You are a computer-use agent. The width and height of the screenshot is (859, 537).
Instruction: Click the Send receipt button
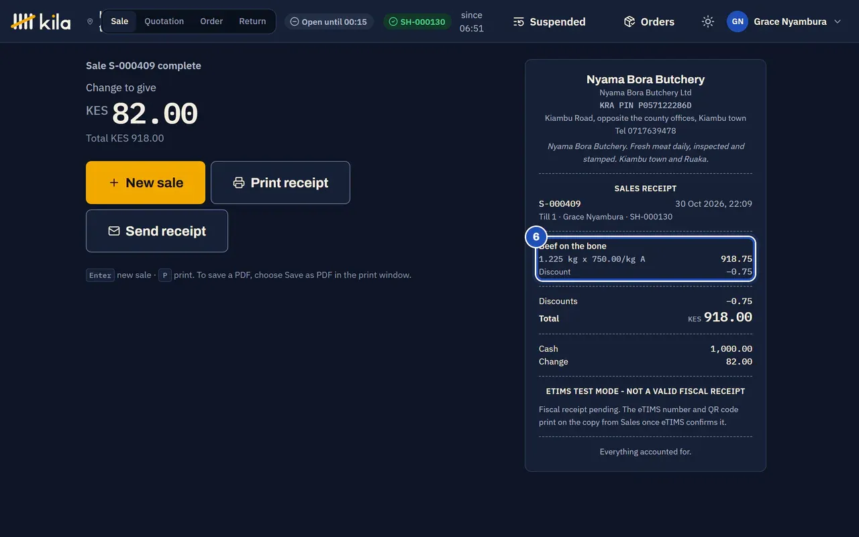[157, 231]
